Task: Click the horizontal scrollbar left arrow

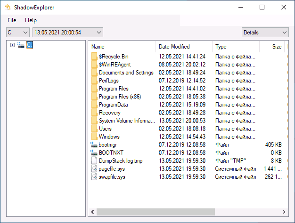Action: pos(92,212)
